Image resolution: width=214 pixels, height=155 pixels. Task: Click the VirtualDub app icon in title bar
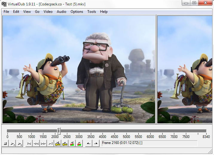[x=4, y=4]
